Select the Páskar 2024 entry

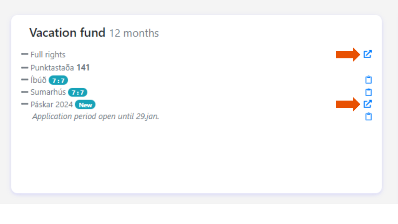[51, 104]
